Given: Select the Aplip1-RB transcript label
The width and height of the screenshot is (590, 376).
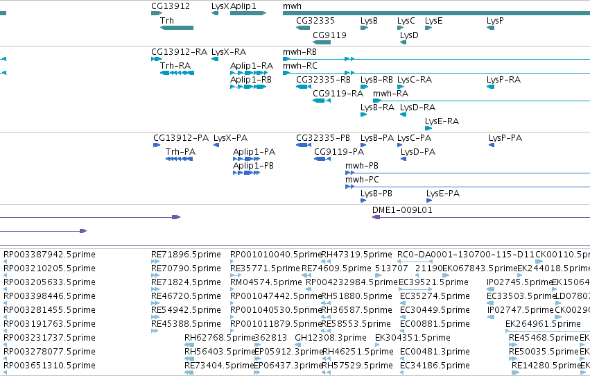Looking at the screenshot, I should coord(251,79).
